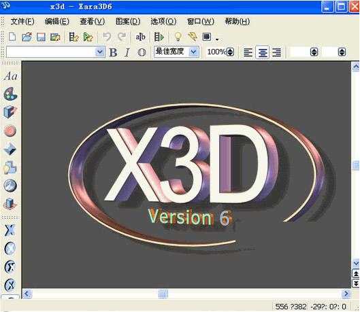Start the animation with the play icon
The image size is (360, 312).
[x=159, y=37]
